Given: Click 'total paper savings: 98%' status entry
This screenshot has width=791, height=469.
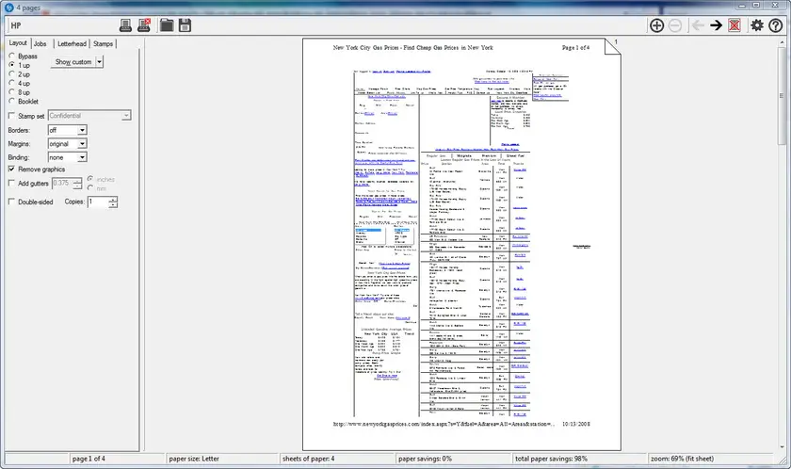Looking at the screenshot, I should point(551,459).
